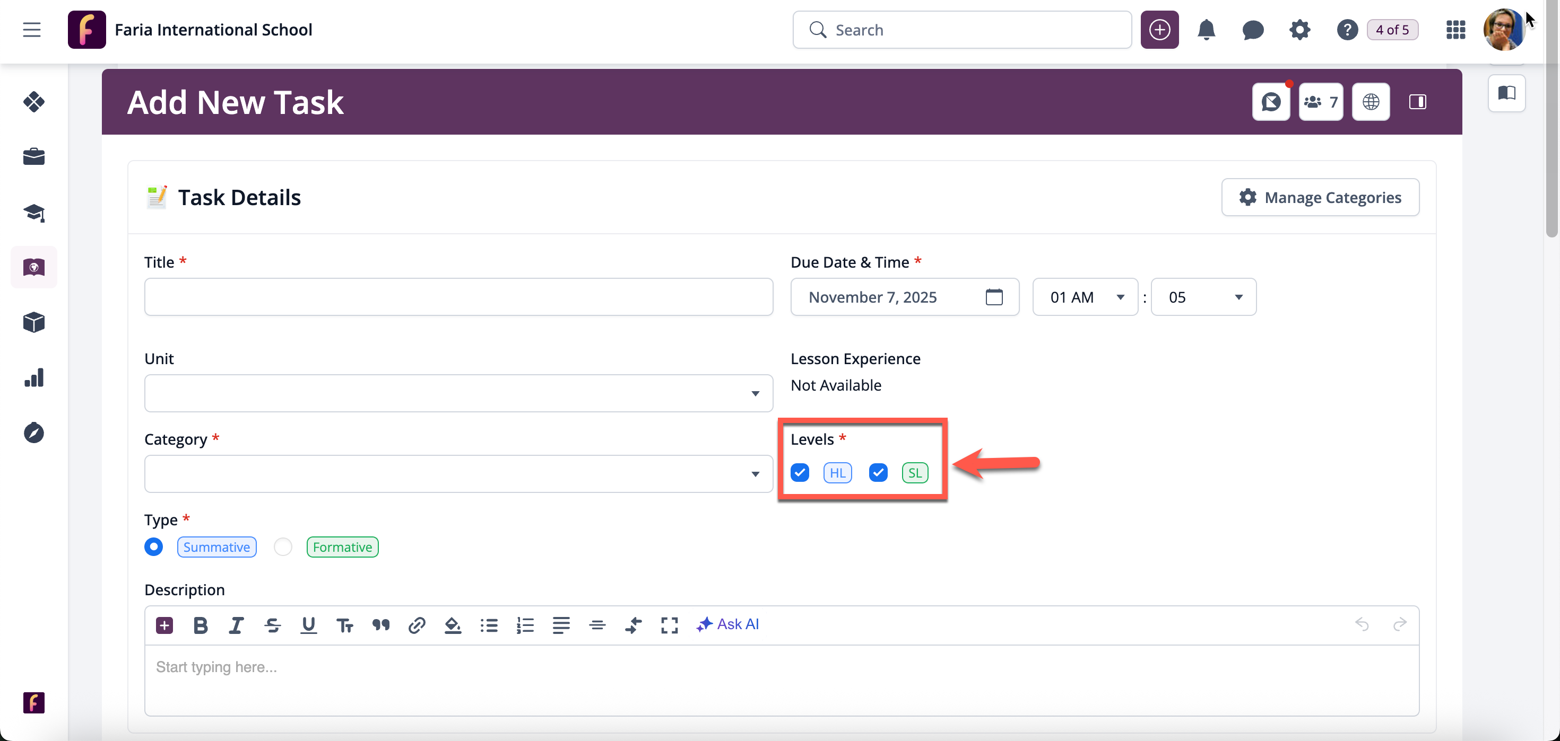Click the Faria icon at sidebar bottom
Image resolution: width=1560 pixels, height=741 pixels.
pyautogui.click(x=34, y=702)
